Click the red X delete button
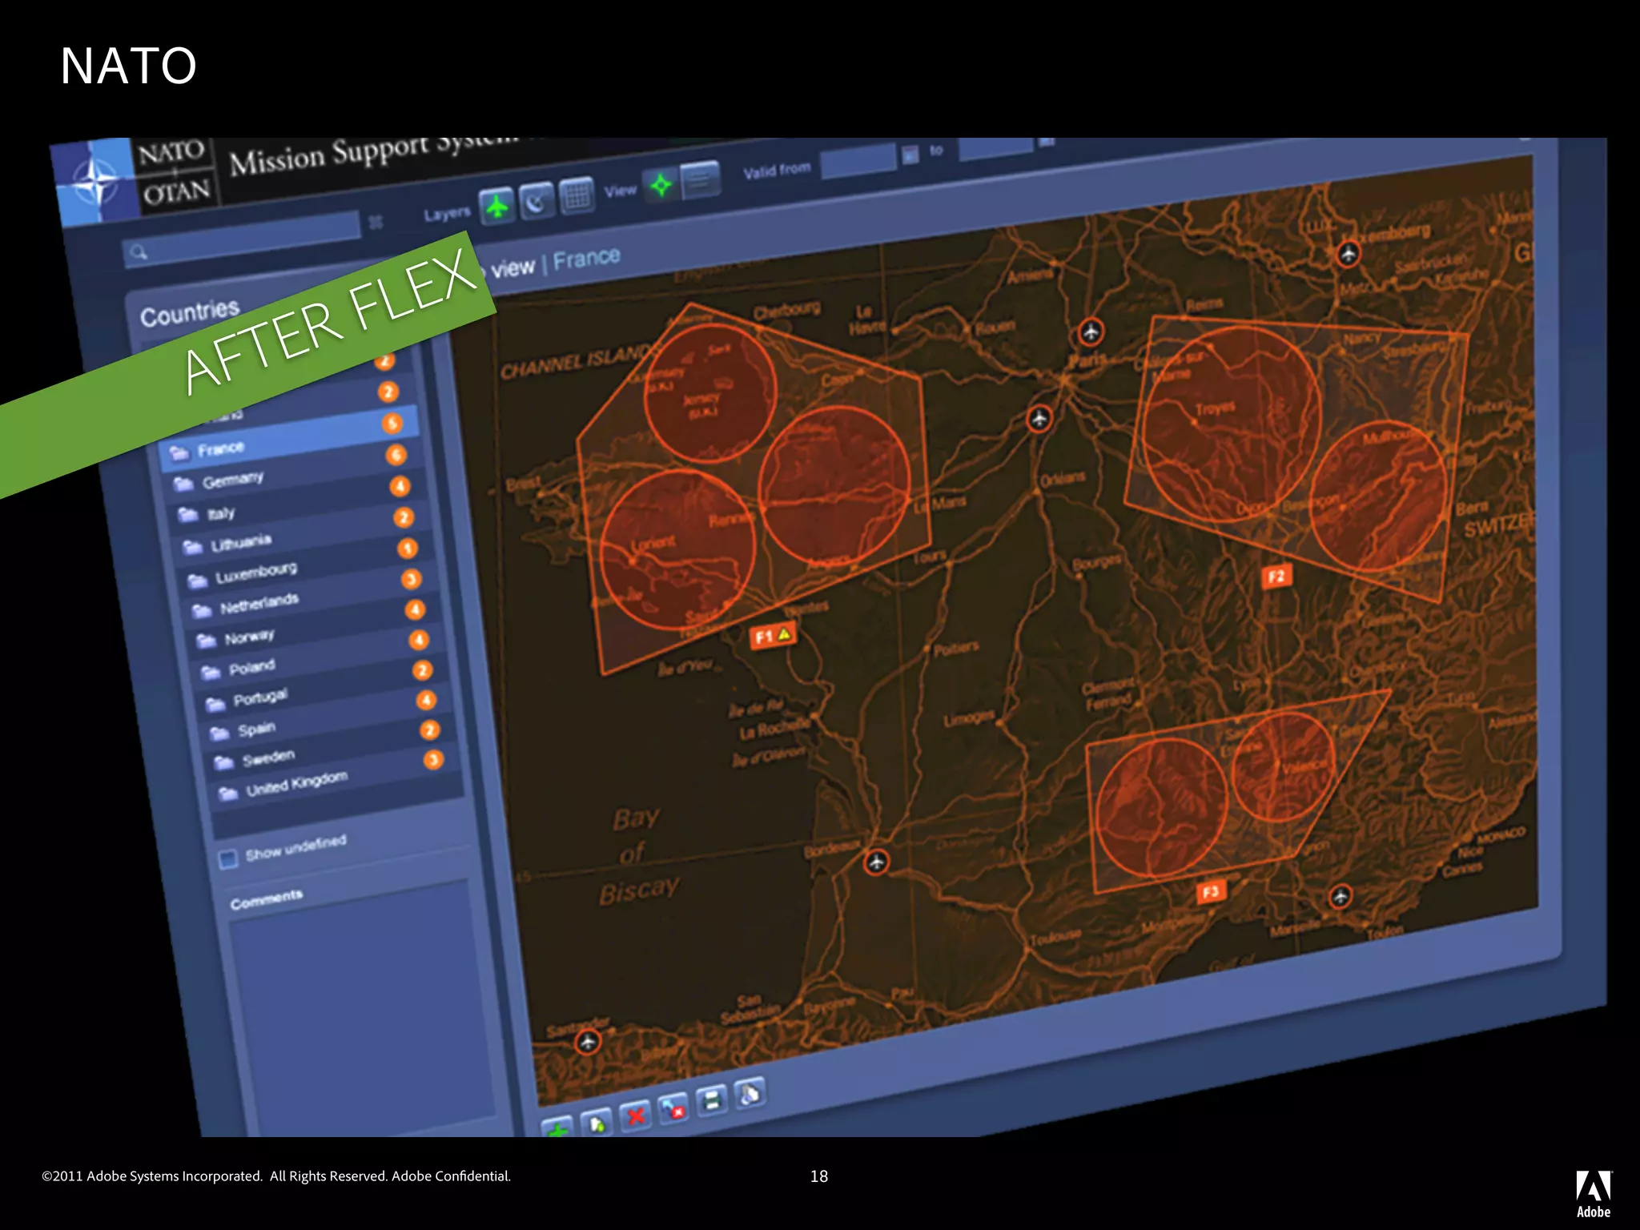The image size is (1640, 1230). click(636, 1115)
